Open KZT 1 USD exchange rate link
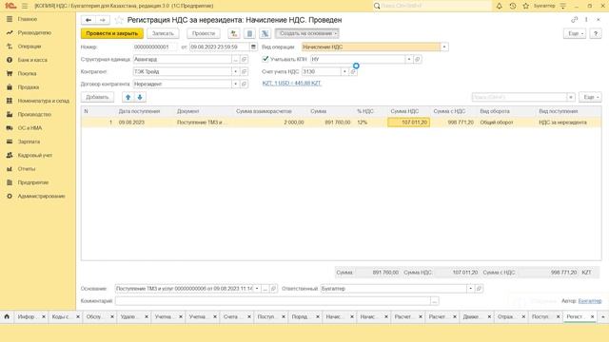Viewport: 609px width, 342px height. 292,84
